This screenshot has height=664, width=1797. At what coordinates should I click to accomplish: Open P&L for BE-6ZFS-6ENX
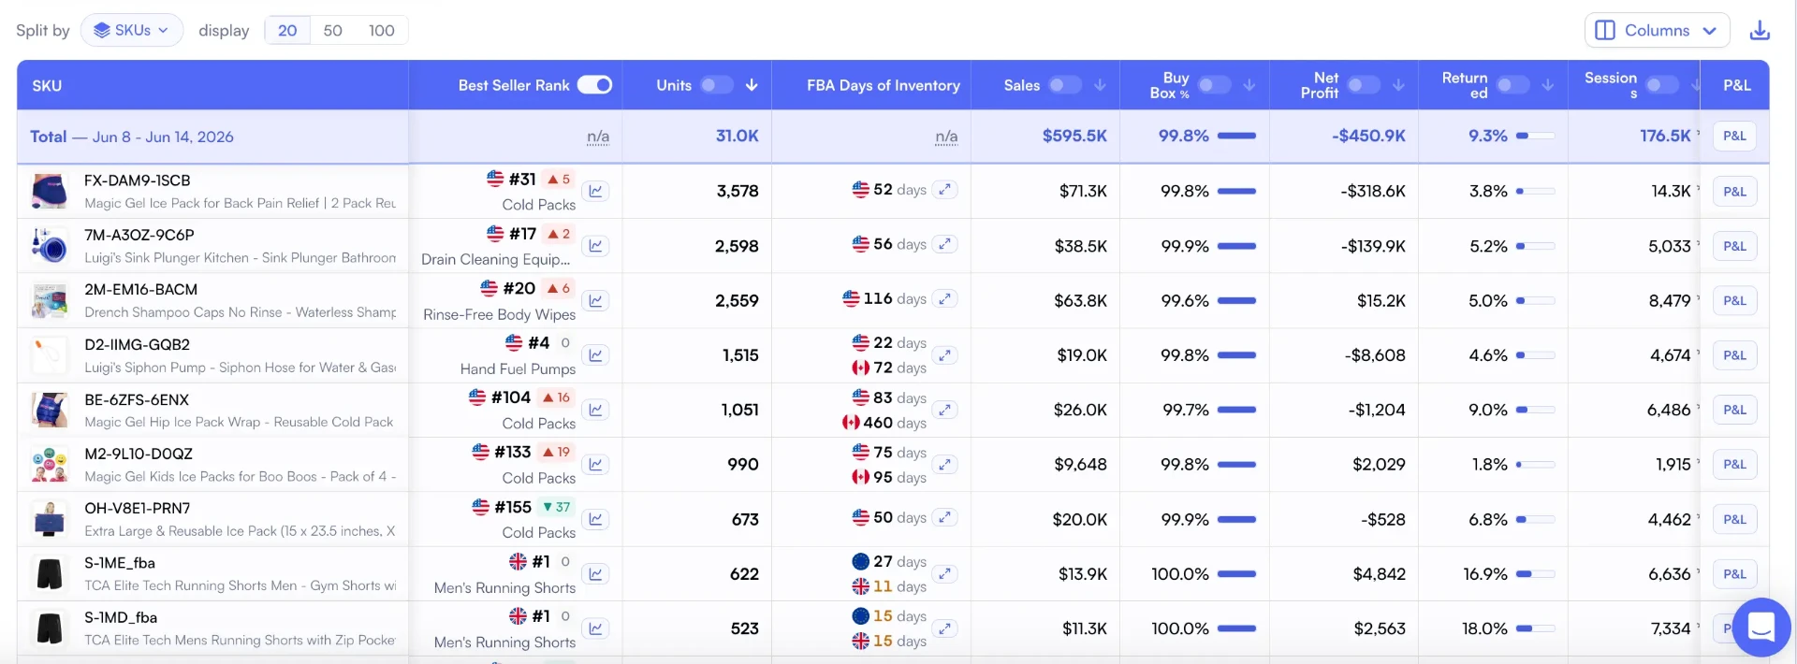click(1734, 410)
